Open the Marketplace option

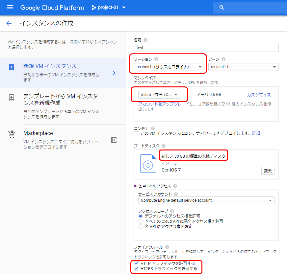coord(63,140)
